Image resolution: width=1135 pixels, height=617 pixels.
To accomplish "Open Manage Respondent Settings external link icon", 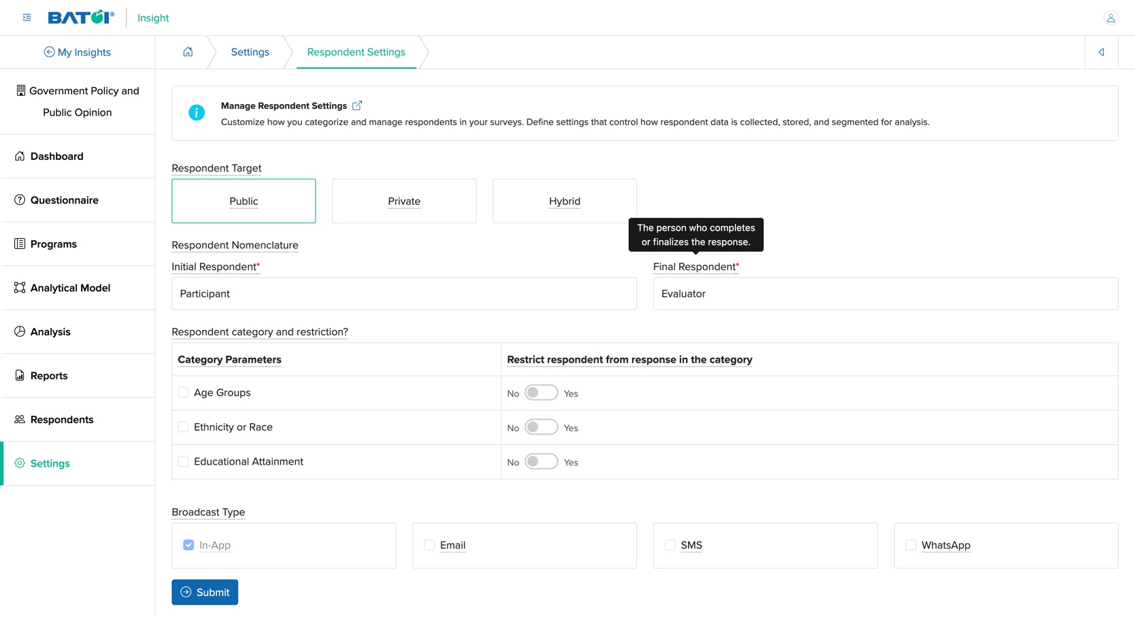I will point(357,105).
